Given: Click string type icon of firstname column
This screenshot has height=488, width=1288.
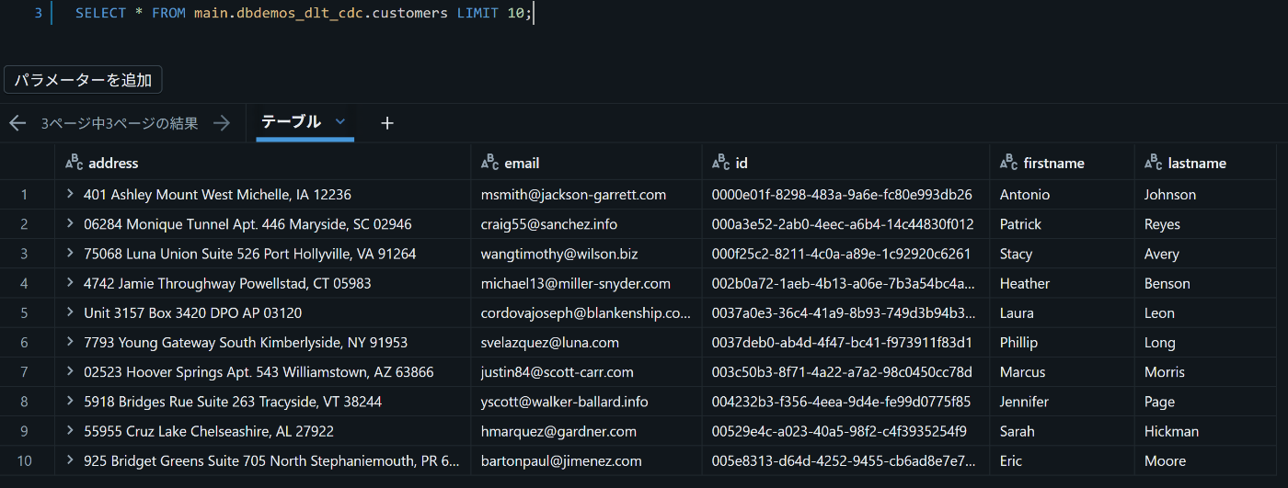Looking at the screenshot, I should [x=1008, y=163].
